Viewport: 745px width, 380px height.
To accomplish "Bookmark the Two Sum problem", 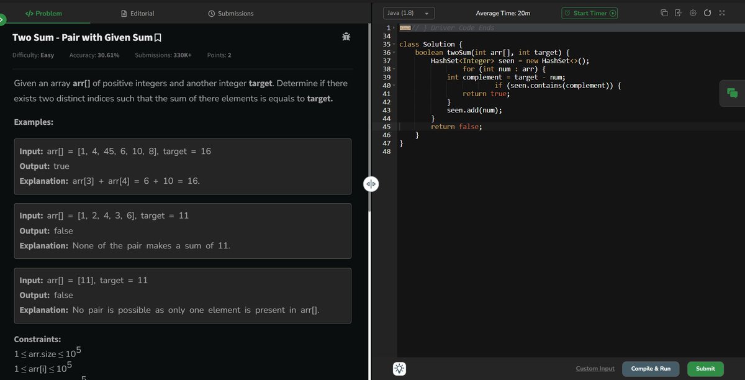I will [158, 38].
